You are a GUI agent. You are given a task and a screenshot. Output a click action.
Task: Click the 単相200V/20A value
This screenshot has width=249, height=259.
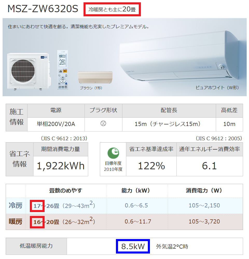click(x=56, y=124)
